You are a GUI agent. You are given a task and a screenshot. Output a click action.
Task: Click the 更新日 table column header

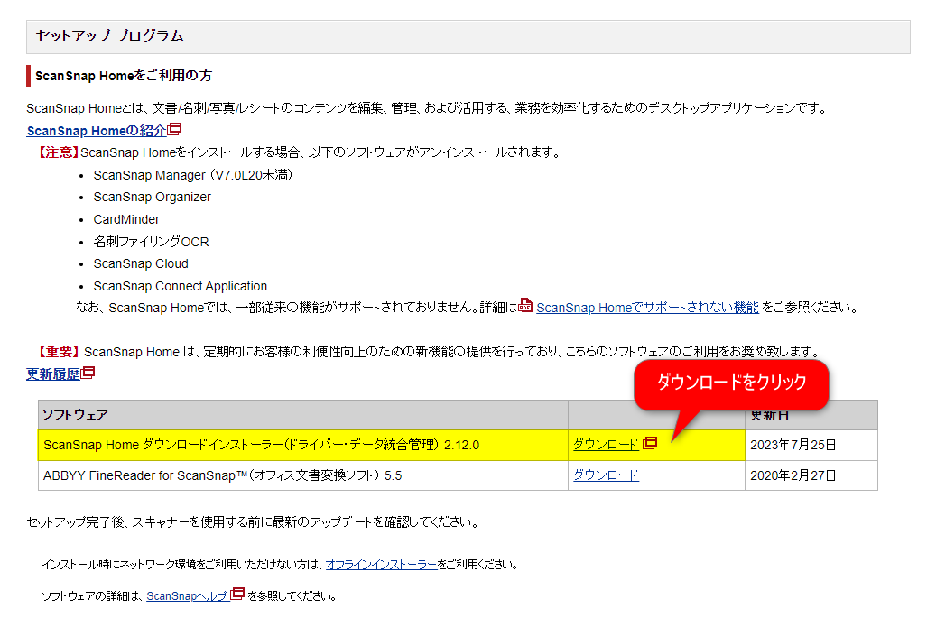click(x=770, y=416)
